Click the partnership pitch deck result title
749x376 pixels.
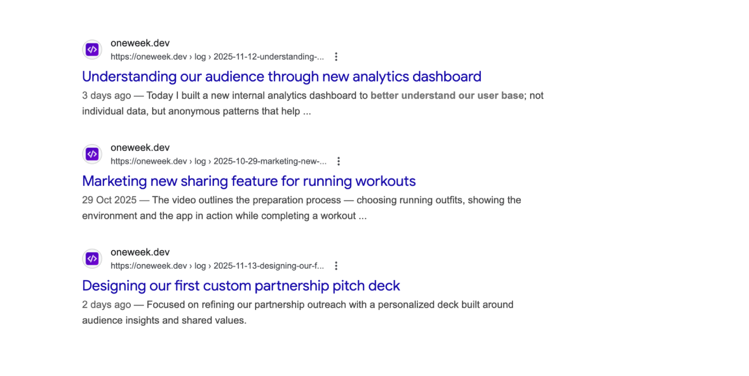[241, 286]
